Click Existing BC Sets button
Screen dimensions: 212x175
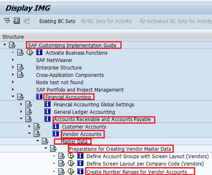tap(58, 21)
